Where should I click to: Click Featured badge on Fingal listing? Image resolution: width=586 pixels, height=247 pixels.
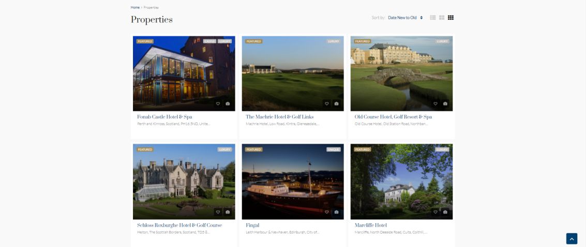[253, 150]
